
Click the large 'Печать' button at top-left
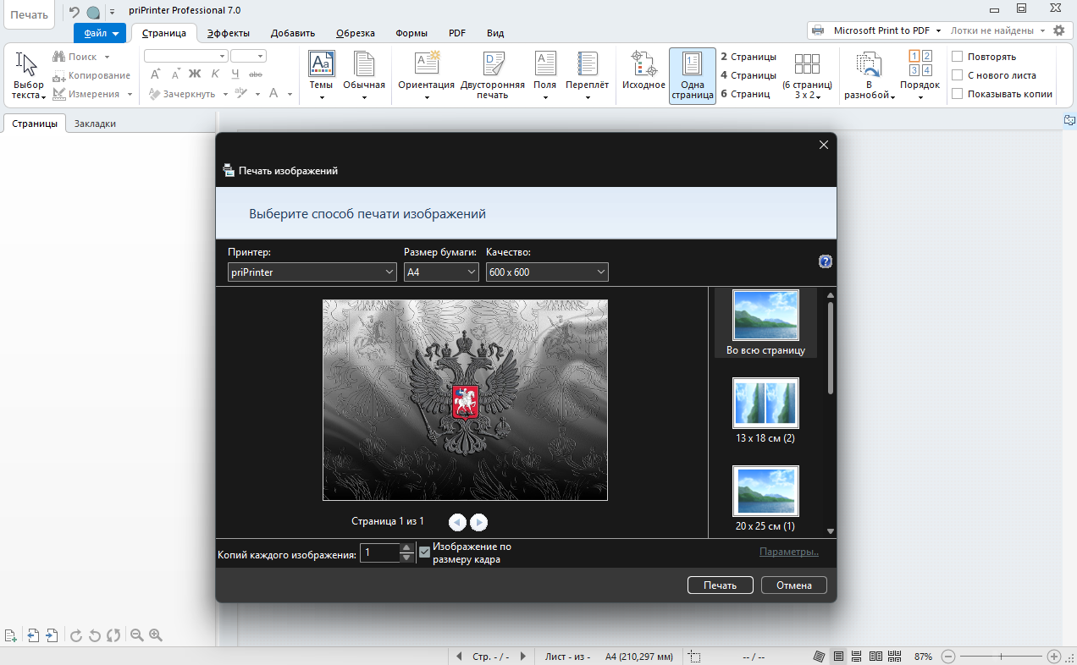coord(29,14)
